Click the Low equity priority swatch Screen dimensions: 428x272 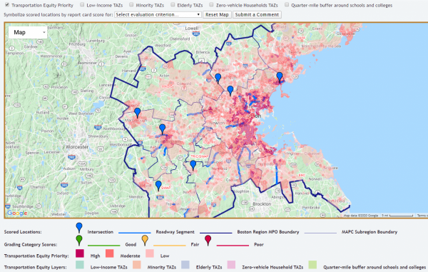pyautogui.click(x=150, y=253)
